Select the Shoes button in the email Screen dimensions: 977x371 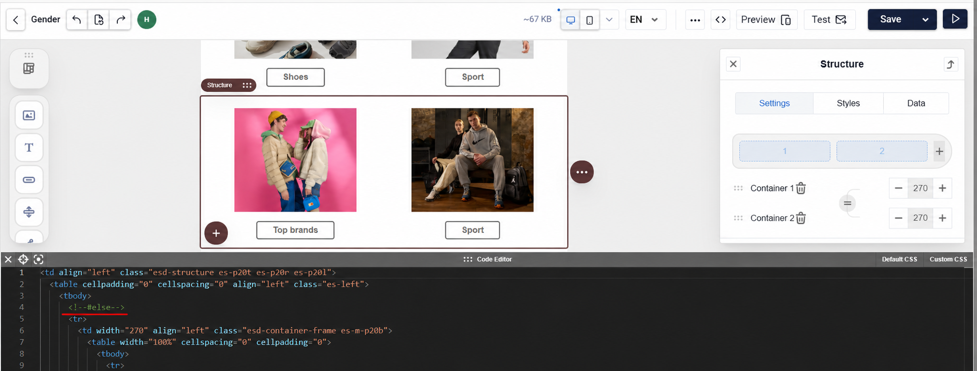[x=296, y=77]
